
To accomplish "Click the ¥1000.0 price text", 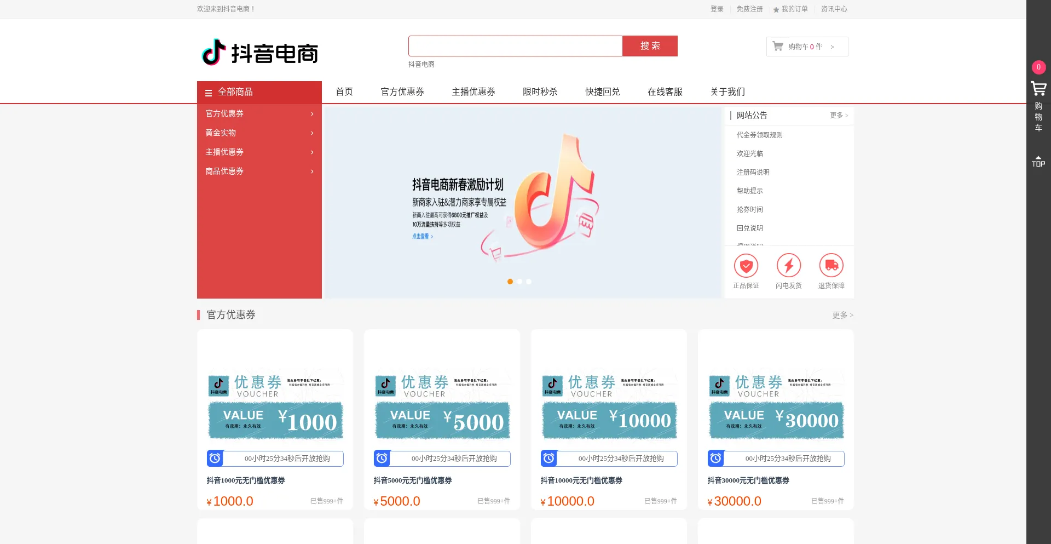I will (230, 501).
